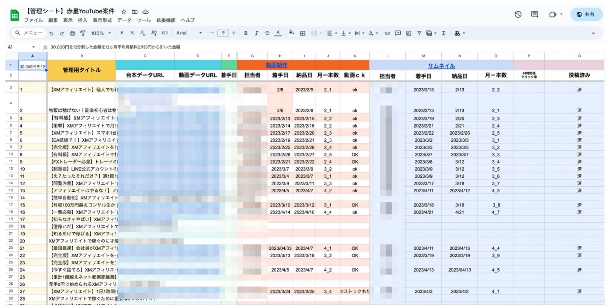Open the vertical align dropdown
The height and width of the screenshot is (308, 608).
click(x=346, y=33)
